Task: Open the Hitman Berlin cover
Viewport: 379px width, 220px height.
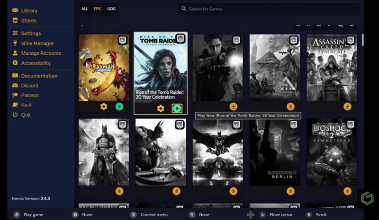Action: click(275, 152)
